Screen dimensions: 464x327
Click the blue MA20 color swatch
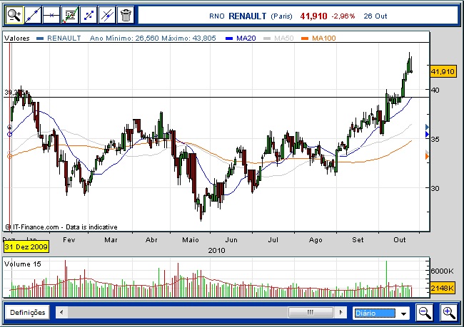[x=229, y=38]
